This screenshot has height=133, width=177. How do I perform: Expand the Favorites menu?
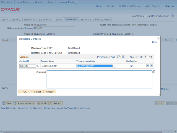coord(7,2)
